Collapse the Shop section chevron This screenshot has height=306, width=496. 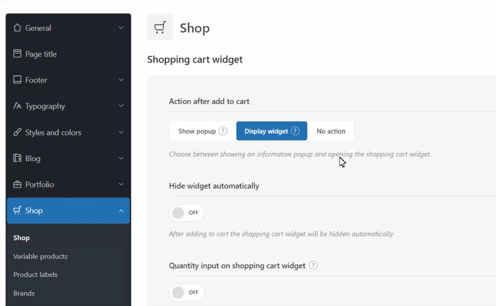pos(121,211)
